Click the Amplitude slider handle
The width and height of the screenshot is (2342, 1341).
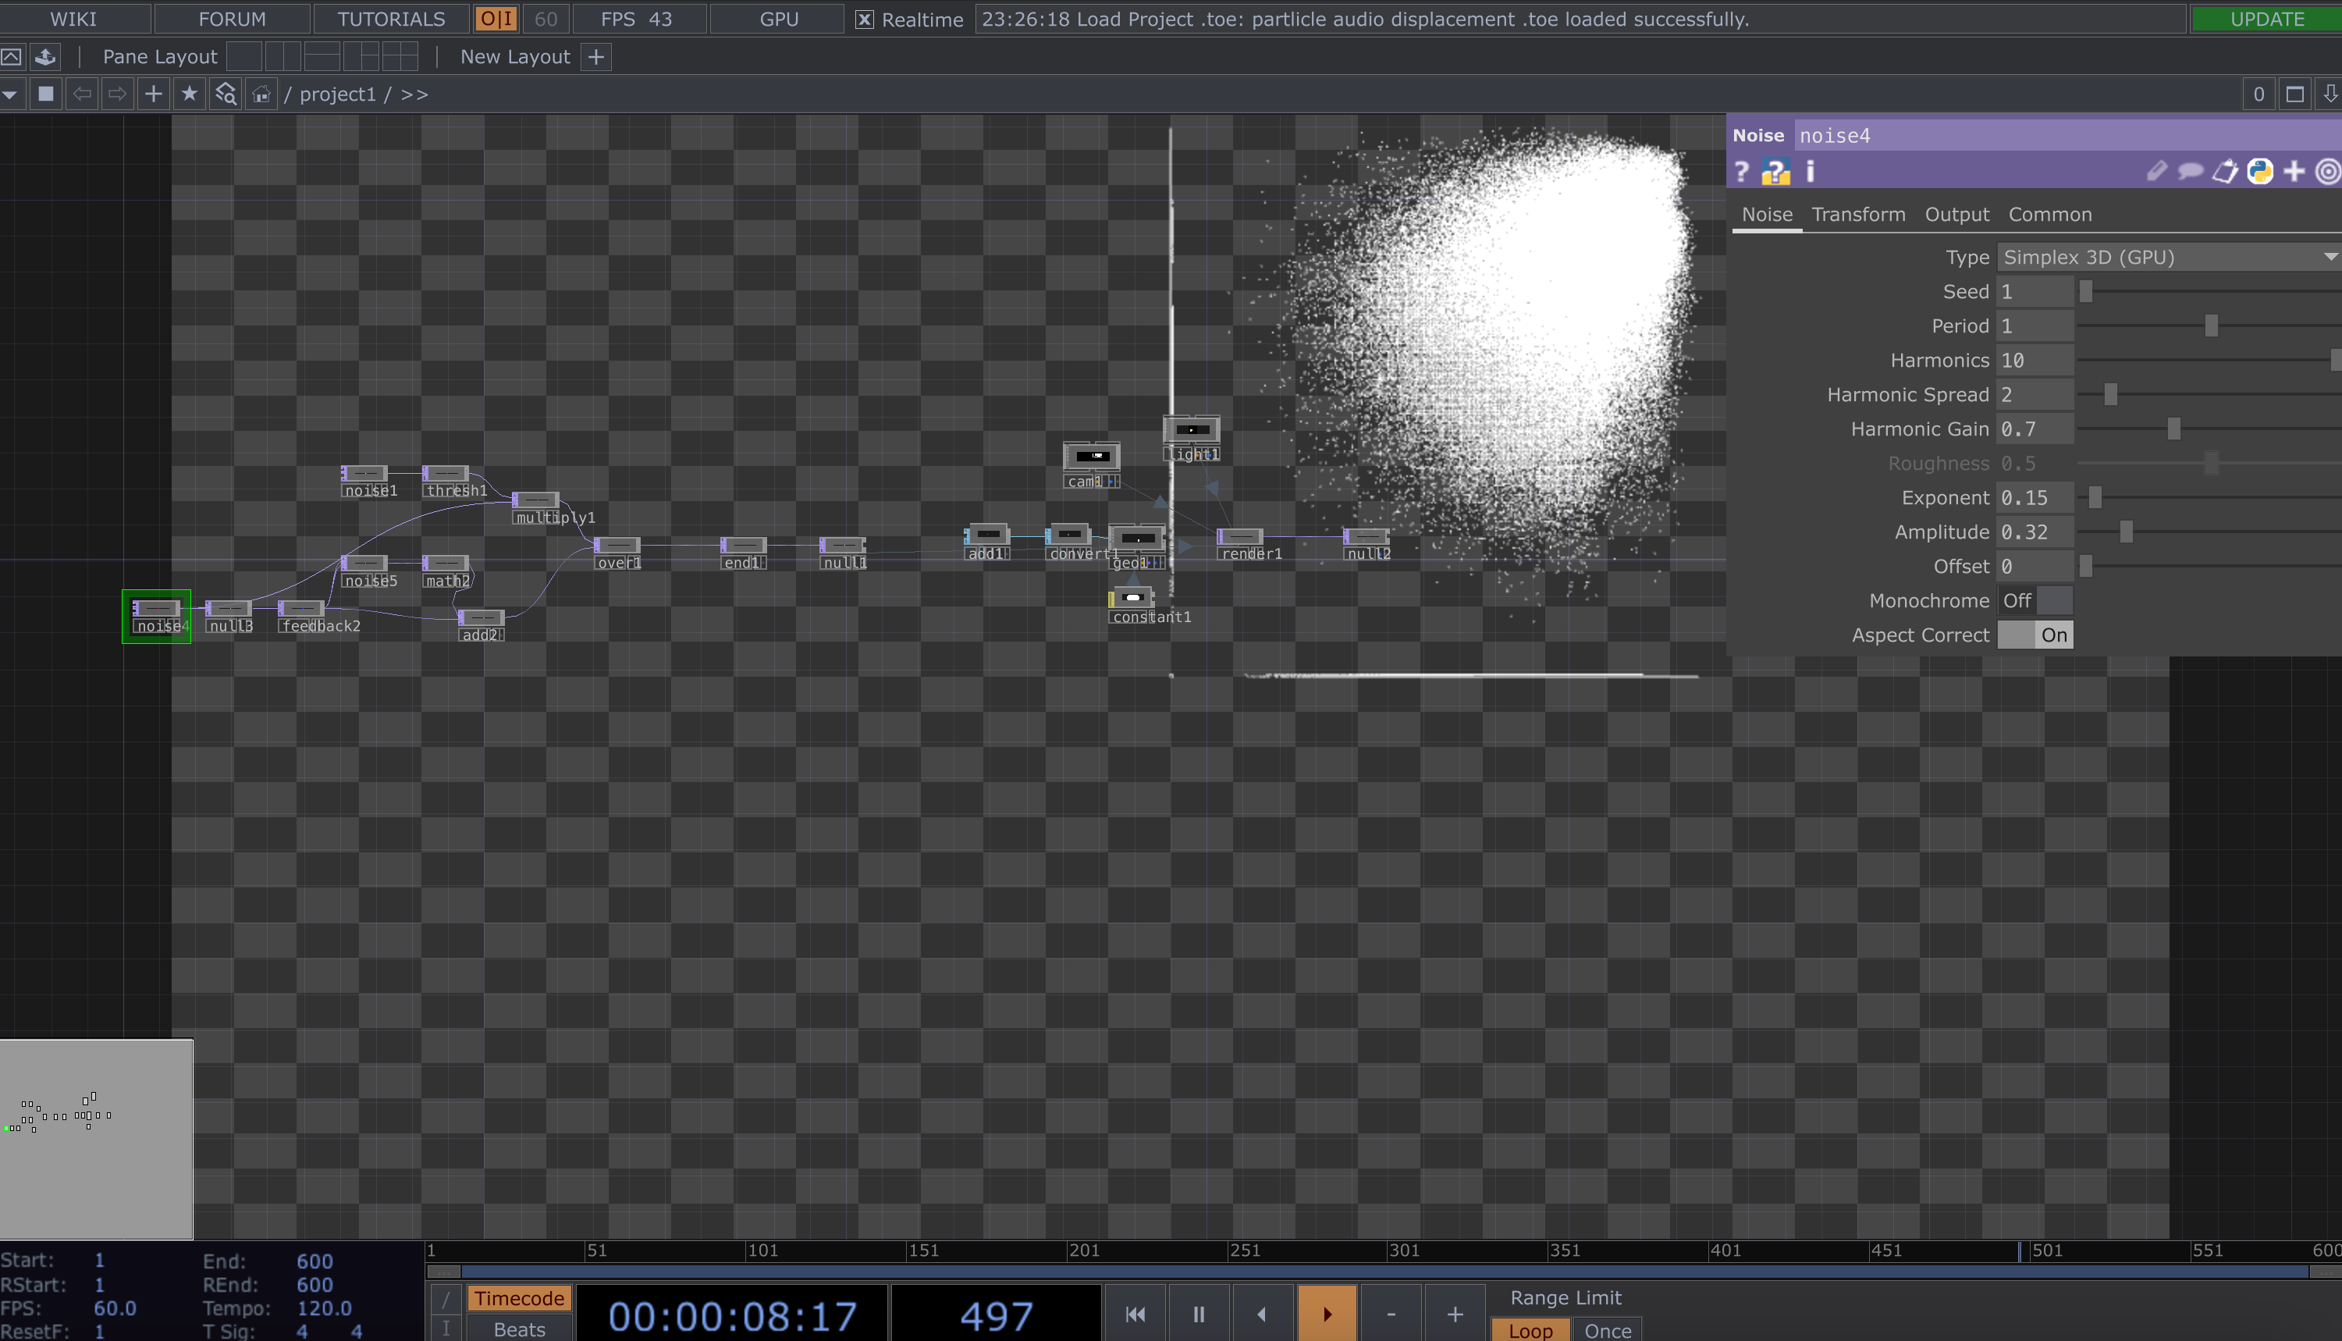pos(2126,532)
